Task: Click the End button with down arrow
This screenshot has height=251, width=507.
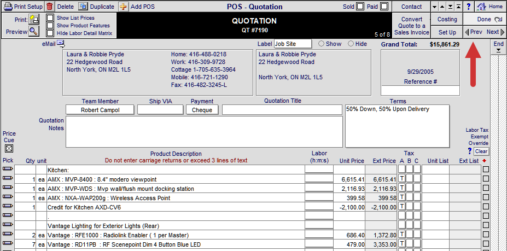Action: click(x=498, y=47)
